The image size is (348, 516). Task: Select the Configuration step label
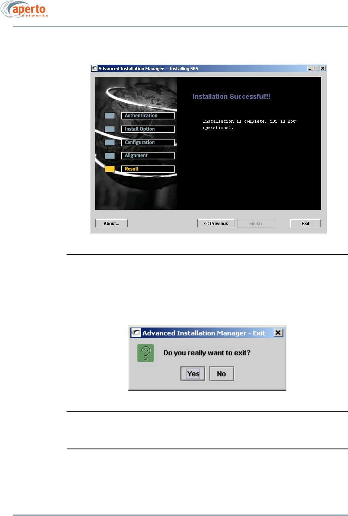point(148,142)
